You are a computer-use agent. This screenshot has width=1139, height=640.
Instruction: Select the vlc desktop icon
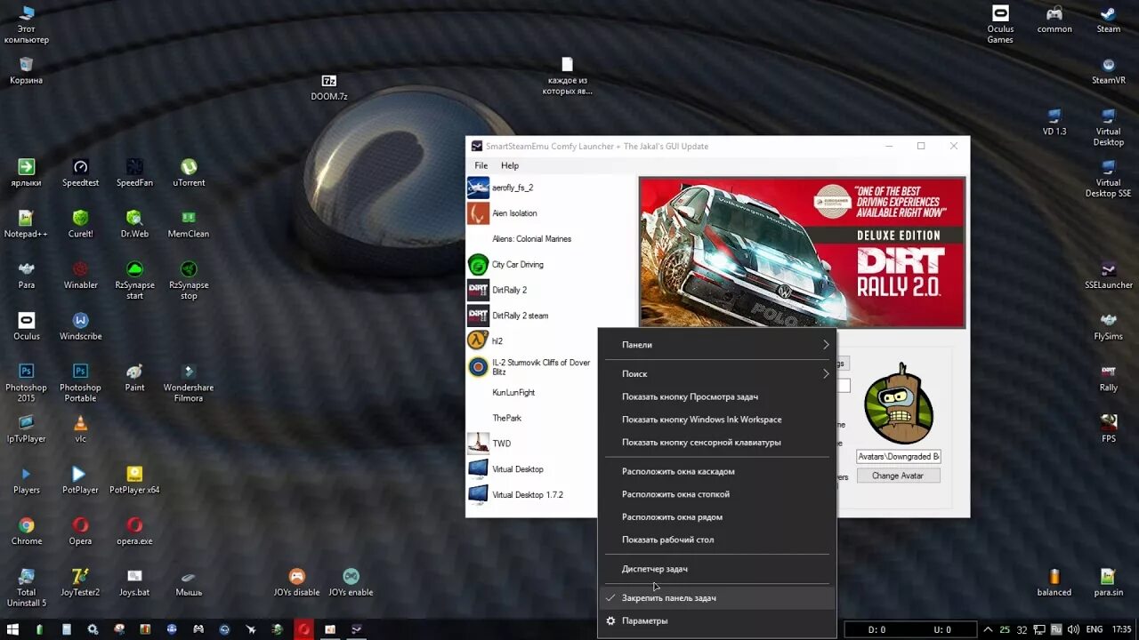click(x=80, y=428)
